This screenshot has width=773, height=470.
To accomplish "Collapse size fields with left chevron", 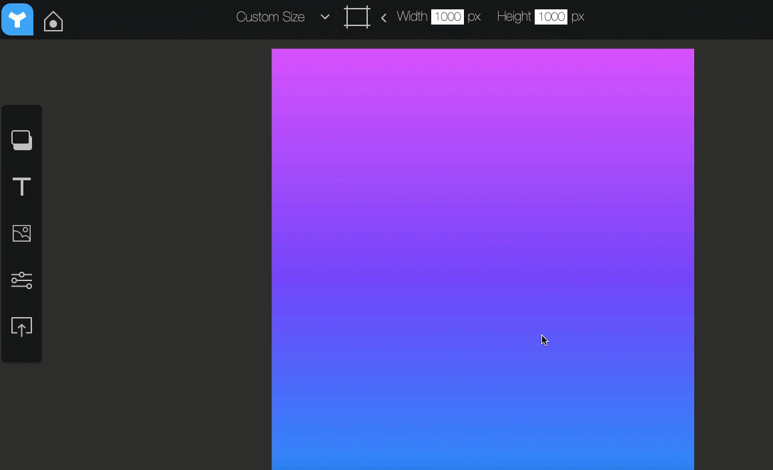I will (x=384, y=18).
